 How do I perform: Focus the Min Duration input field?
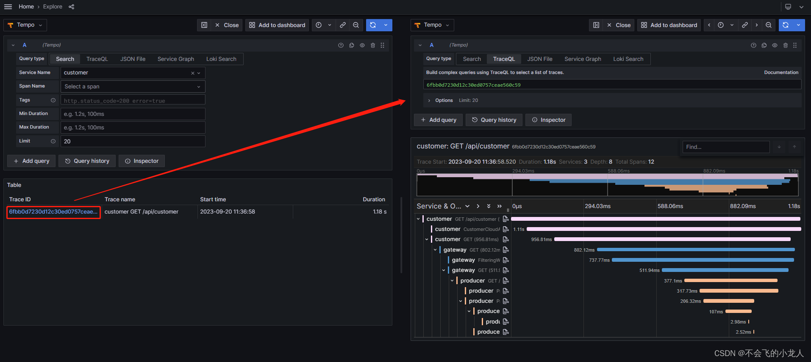[133, 114]
